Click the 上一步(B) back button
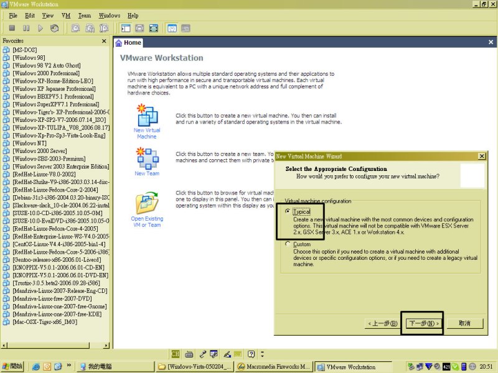The image size is (498, 373). [383, 323]
